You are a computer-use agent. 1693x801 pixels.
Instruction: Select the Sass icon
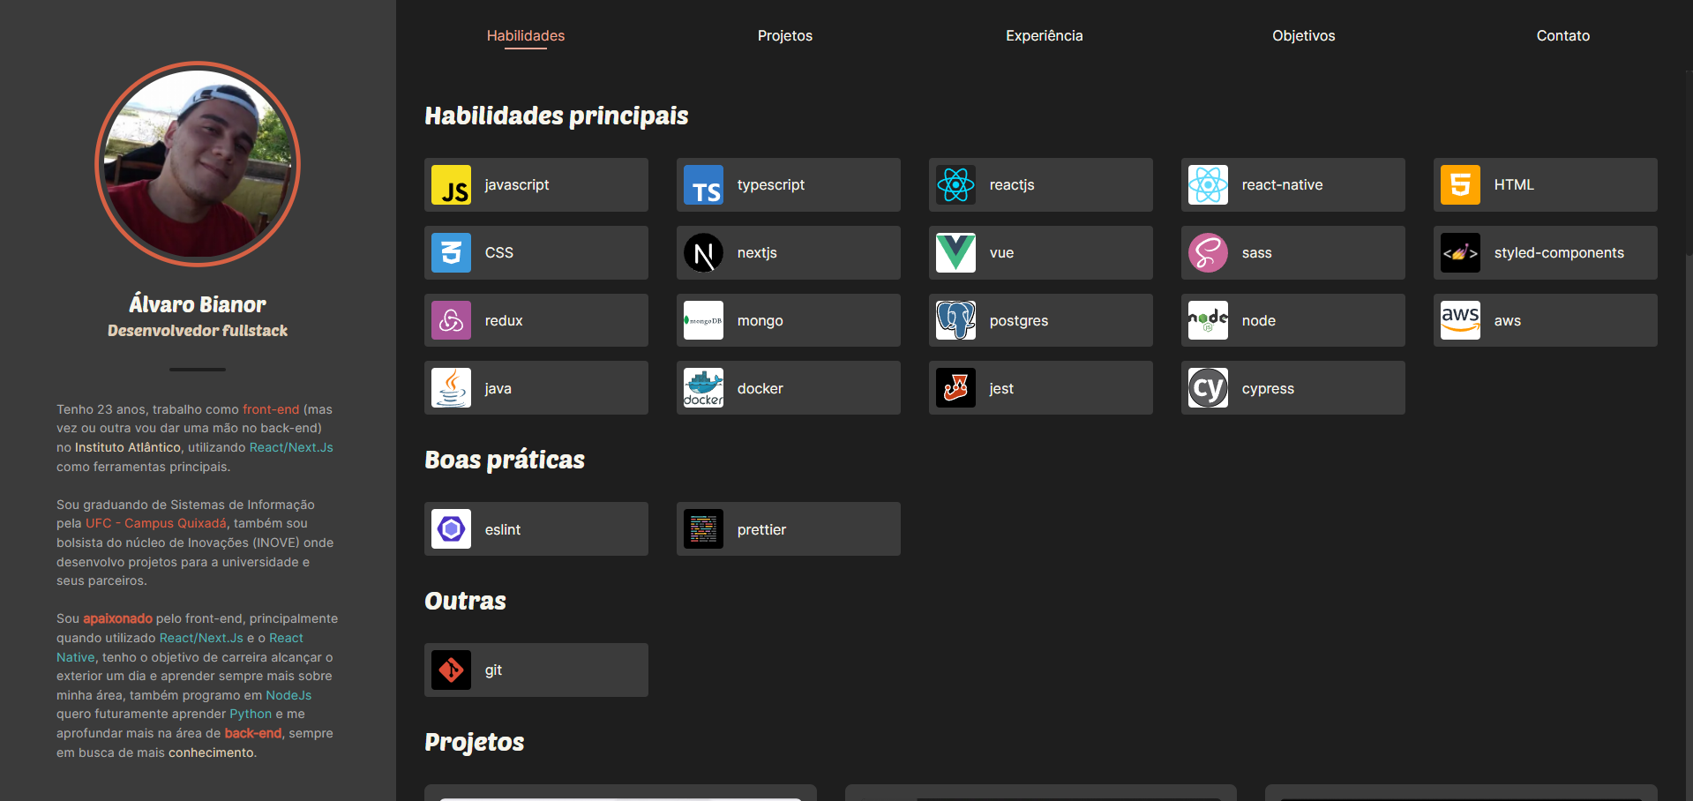[x=1208, y=252]
